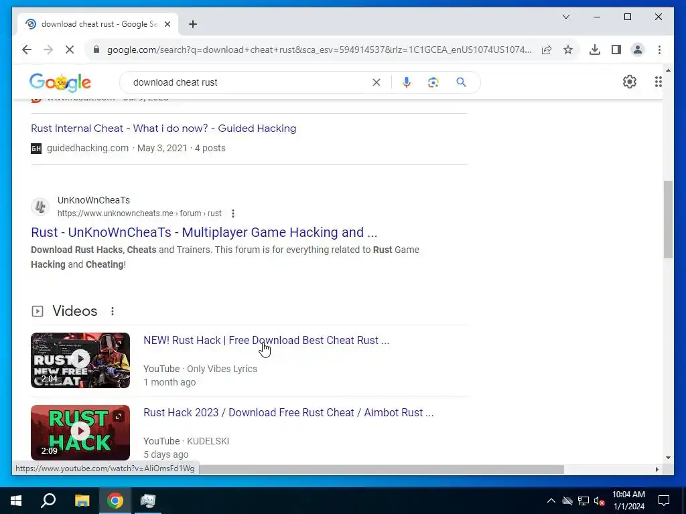The width and height of the screenshot is (686, 514).
Task: Show hidden system tray icons
Action: tap(551, 501)
